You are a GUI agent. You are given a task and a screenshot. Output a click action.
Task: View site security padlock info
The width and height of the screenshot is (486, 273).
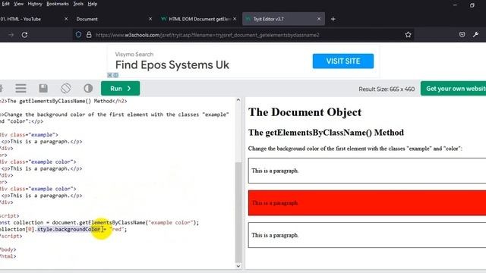[89, 35]
